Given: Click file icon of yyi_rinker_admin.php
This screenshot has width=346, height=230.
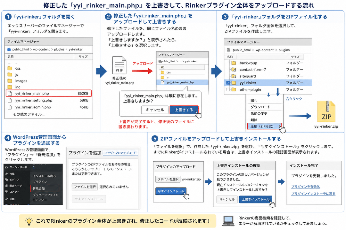Looking at the screenshot, I should pyautogui.click(x=10, y=107).
